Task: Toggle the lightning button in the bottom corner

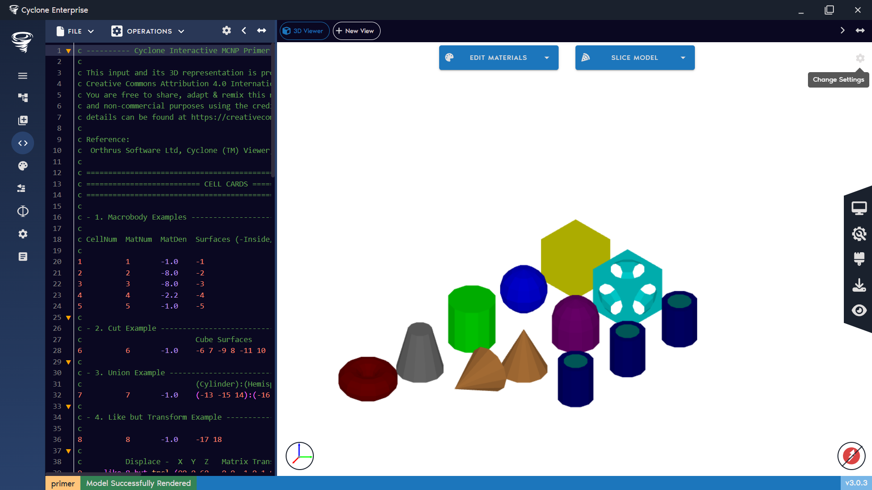Action: [x=851, y=456]
